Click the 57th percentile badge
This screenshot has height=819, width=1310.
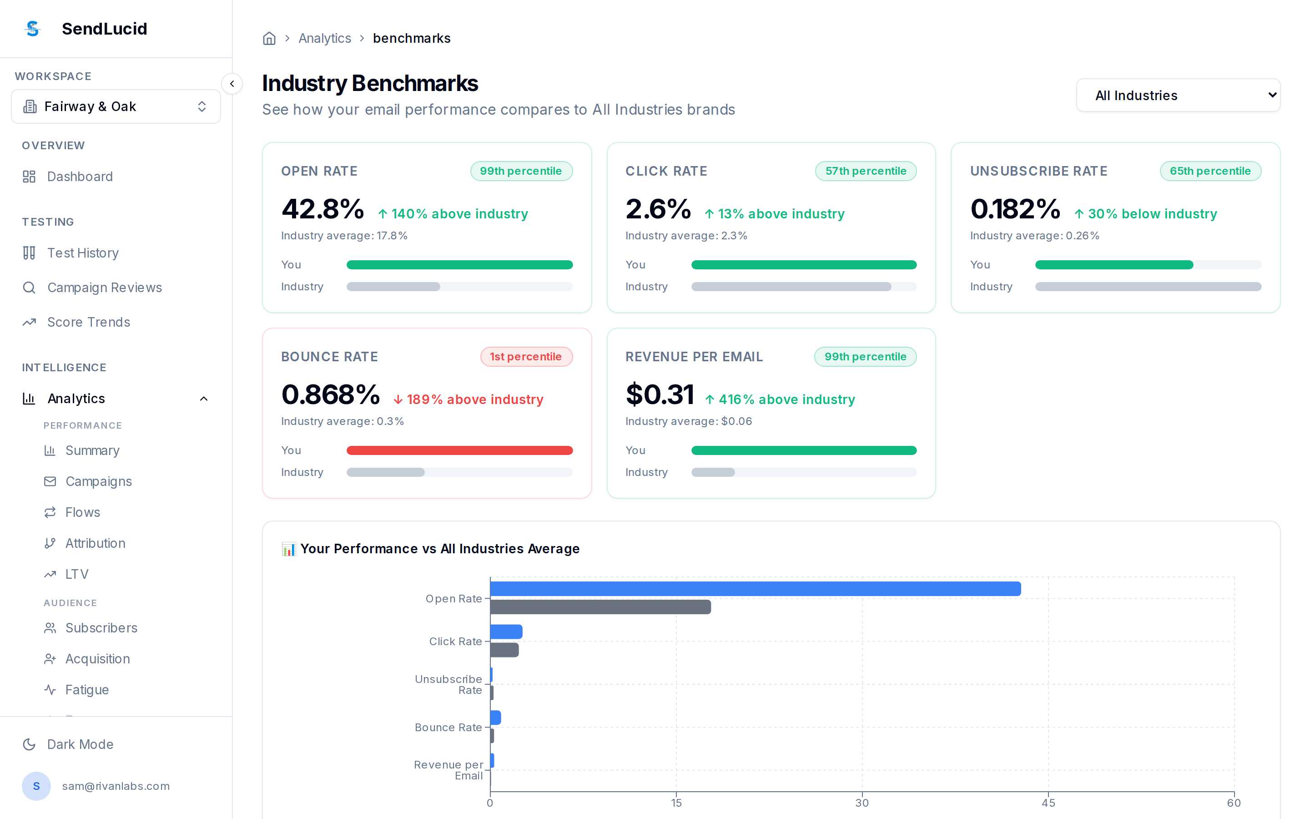pos(866,171)
